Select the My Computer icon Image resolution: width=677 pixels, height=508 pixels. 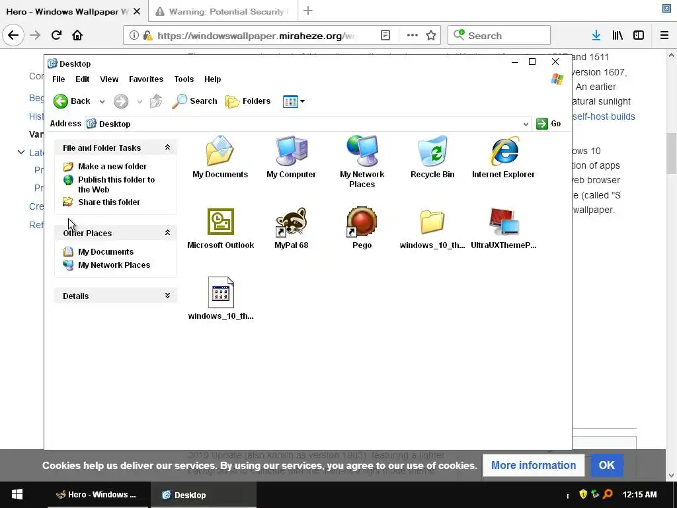[292, 157]
